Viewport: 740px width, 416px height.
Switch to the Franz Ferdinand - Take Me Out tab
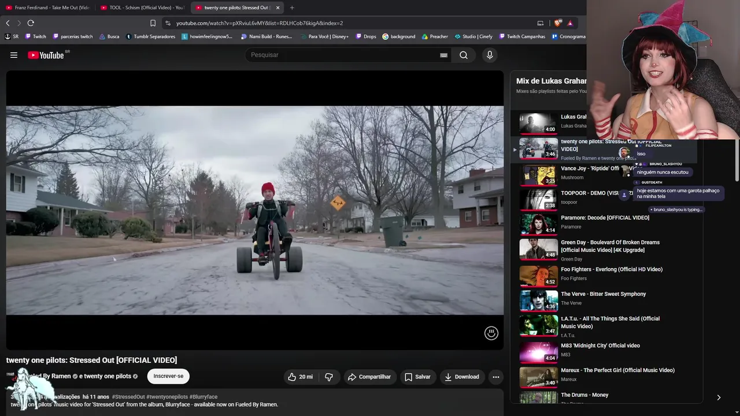point(47,8)
